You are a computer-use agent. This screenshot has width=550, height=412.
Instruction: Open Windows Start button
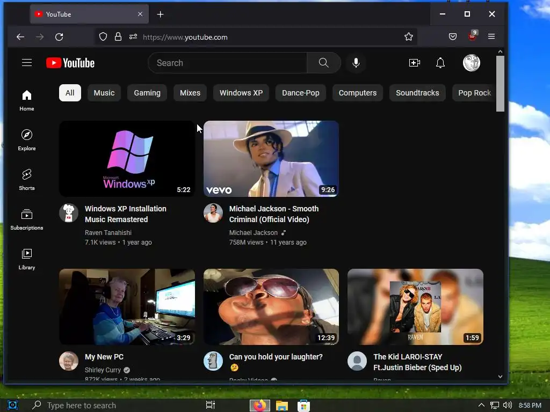(12, 406)
